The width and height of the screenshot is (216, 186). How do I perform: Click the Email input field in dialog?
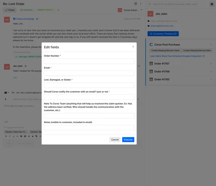tap(89, 73)
